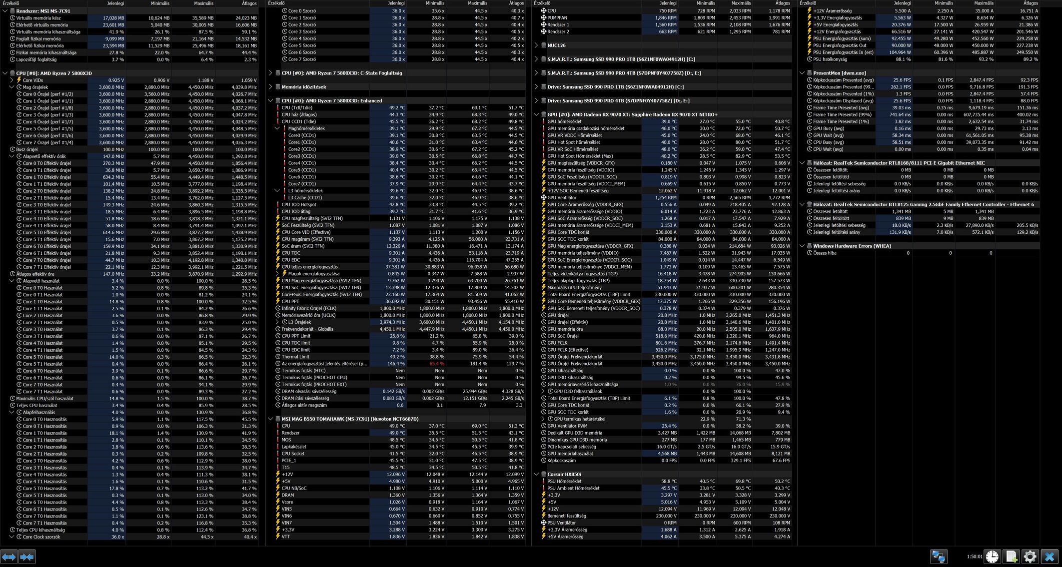Click the clock reset timer button
Image resolution: width=1062 pixels, height=567 pixels.
(992, 557)
